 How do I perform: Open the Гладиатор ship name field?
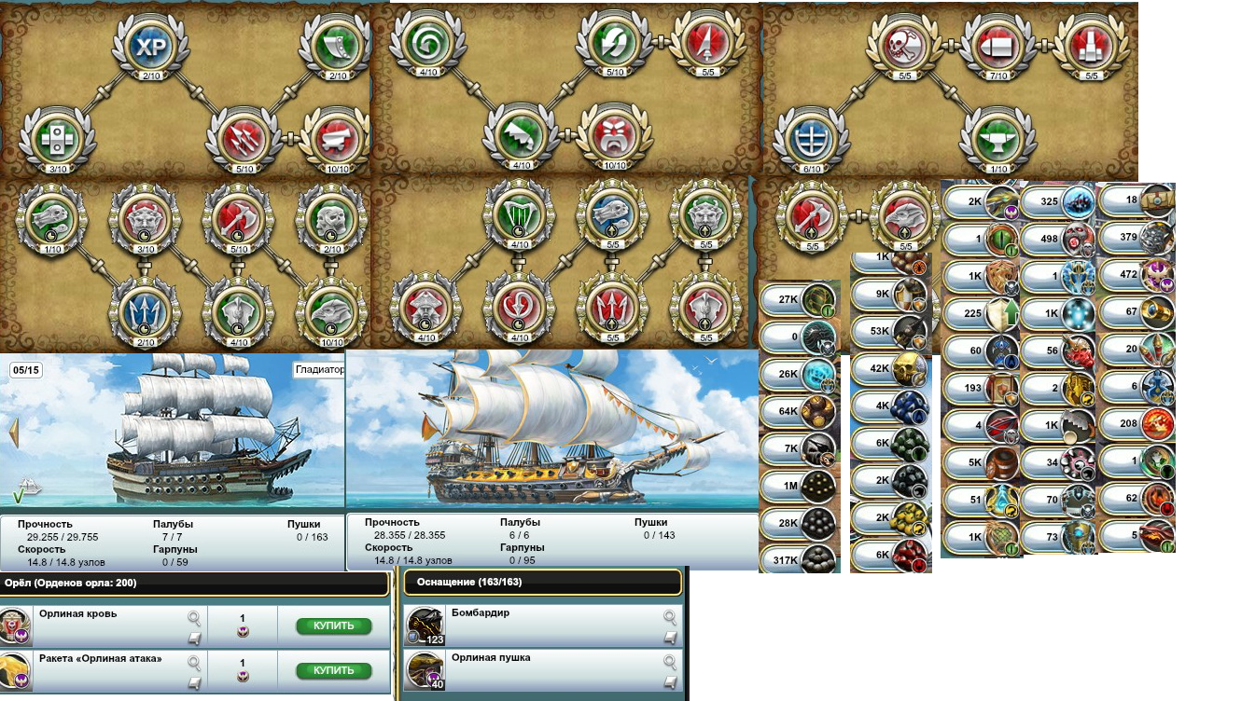pyautogui.click(x=319, y=370)
